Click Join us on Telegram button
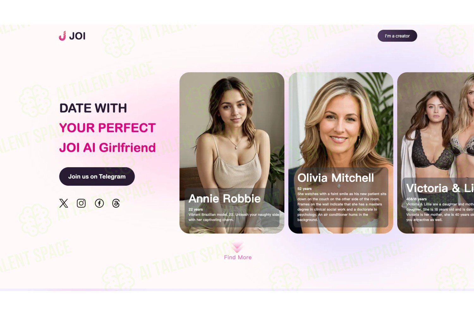Screen dimensions: 474x316 click(97, 176)
